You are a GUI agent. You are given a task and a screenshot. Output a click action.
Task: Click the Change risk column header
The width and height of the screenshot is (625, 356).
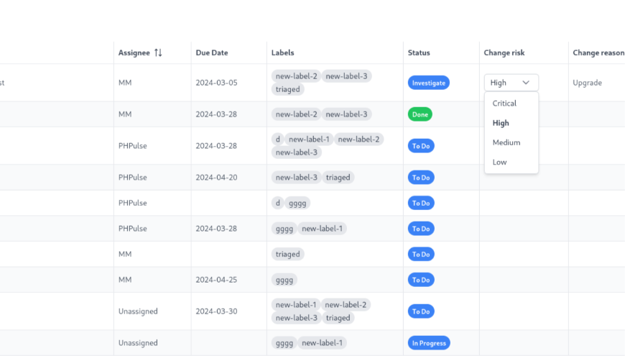pos(504,53)
